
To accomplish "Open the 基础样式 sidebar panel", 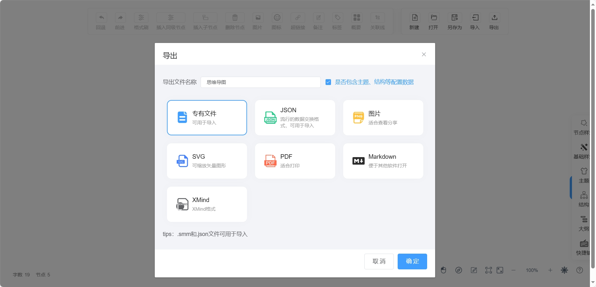I will tap(582, 151).
